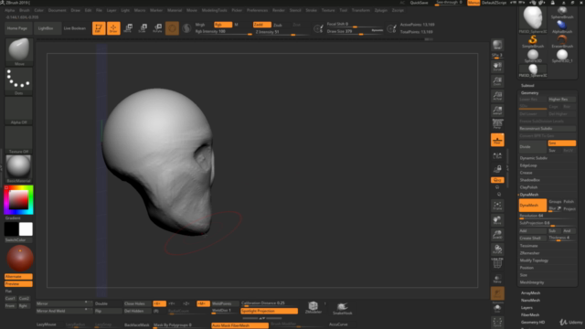This screenshot has width=585, height=329.
Task: Select Sphere3D_1 tool thumbnail
Action: 562,56
